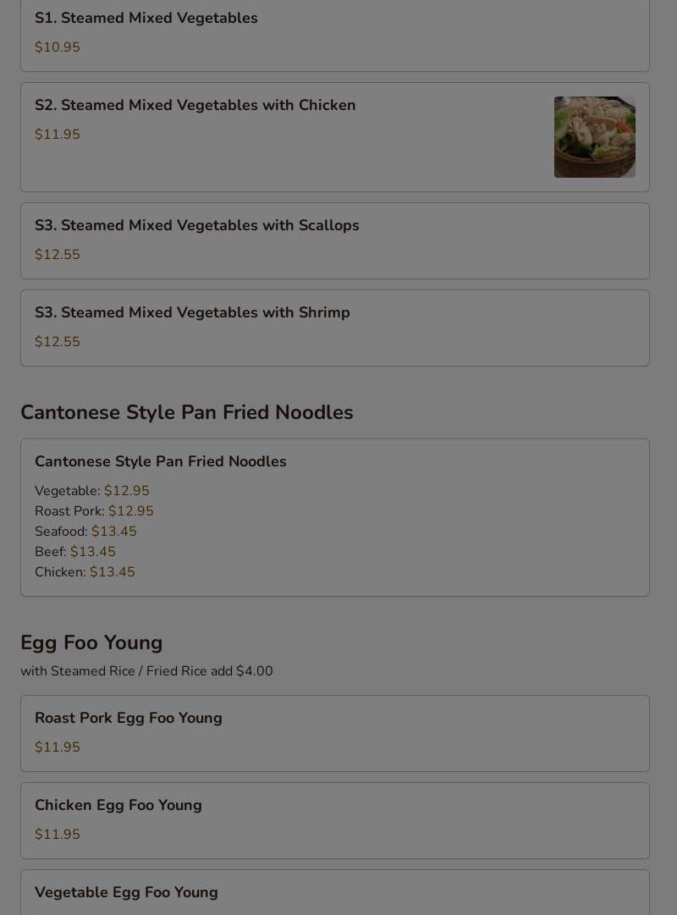The width and height of the screenshot is (677, 915).
Task: Select Steamed Mixed Vegetables with Scallops
Action: 335,241
